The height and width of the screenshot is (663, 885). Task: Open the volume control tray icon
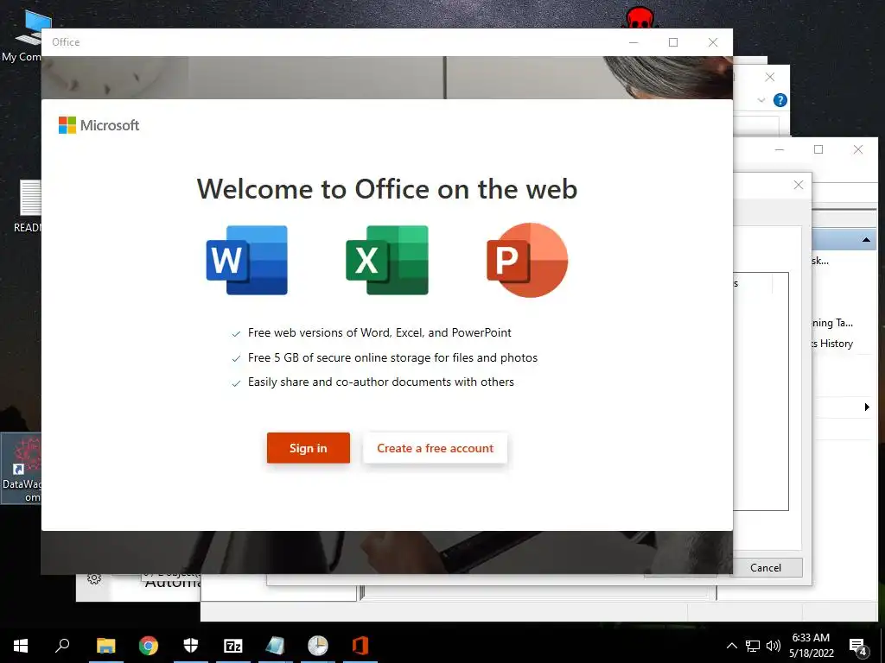(x=774, y=646)
